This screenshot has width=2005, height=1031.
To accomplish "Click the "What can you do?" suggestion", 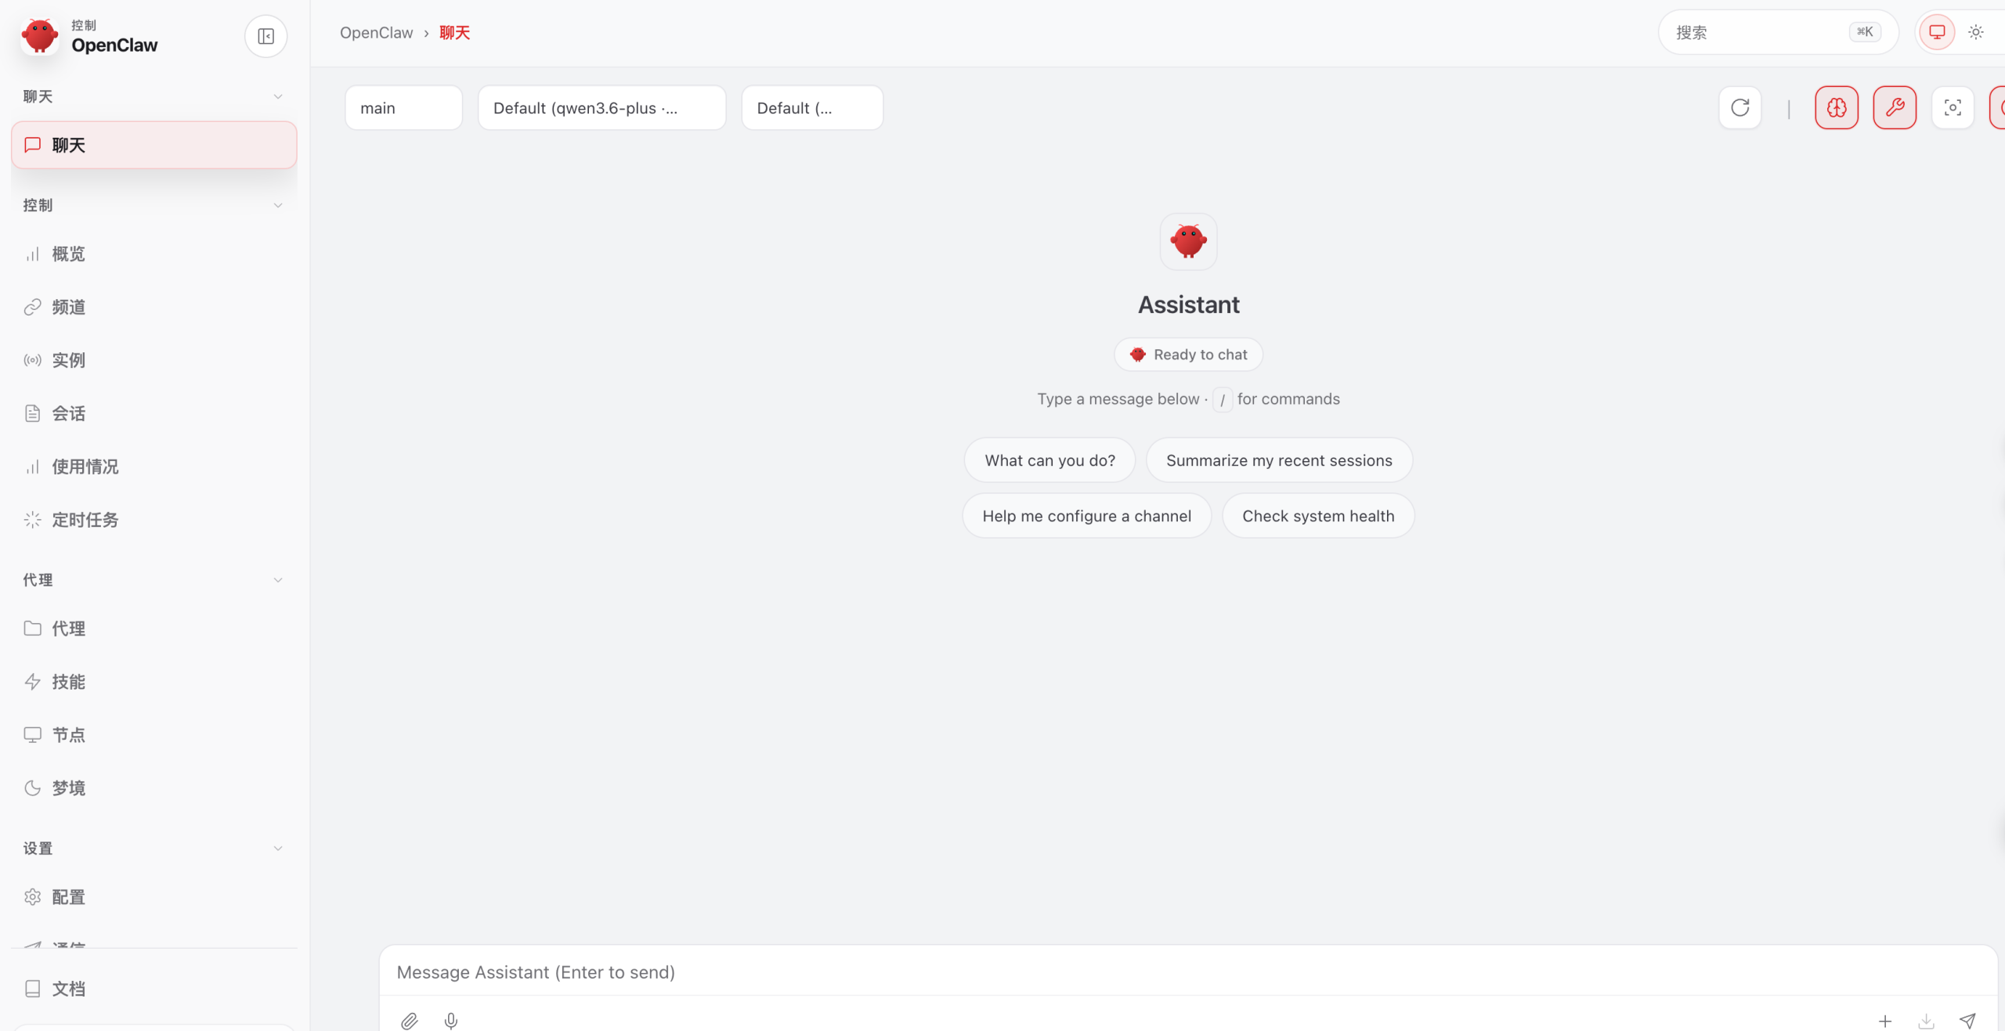I will (1049, 460).
